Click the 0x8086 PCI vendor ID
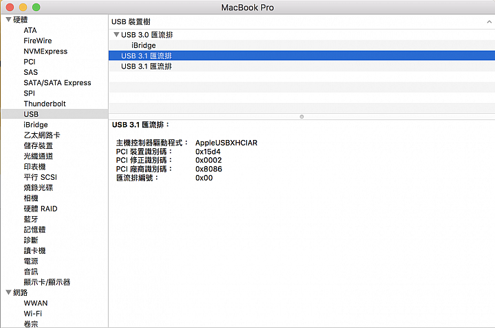This screenshot has width=495, height=328. click(x=208, y=169)
